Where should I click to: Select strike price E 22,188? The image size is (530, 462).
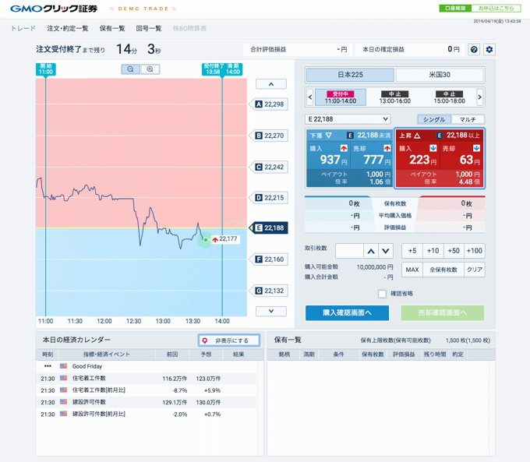coord(270,227)
